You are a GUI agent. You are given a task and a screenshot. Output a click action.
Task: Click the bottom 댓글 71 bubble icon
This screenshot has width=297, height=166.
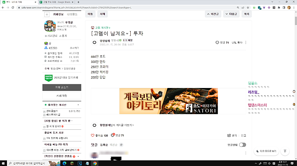coord(113,135)
